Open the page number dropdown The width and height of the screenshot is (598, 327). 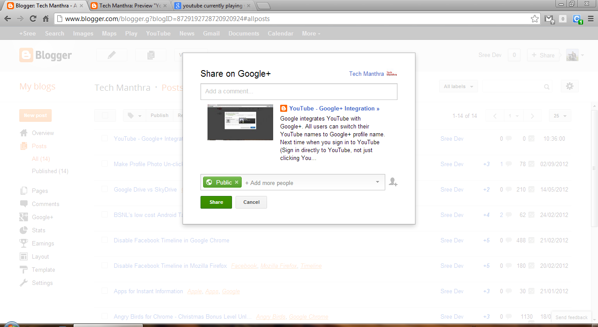point(514,116)
